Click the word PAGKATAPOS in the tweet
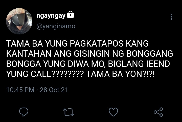The height and width of the screenshot is (122, 182). (97, 44)
